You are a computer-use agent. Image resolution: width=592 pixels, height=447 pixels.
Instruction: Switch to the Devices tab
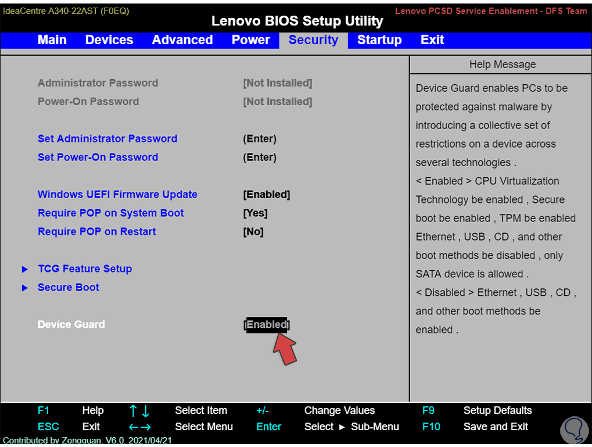click(109, 40)
